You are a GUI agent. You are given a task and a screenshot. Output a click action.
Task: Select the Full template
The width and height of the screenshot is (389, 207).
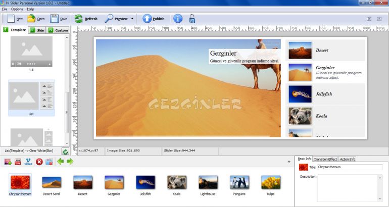pyautogui.click(x=31, y=54)
